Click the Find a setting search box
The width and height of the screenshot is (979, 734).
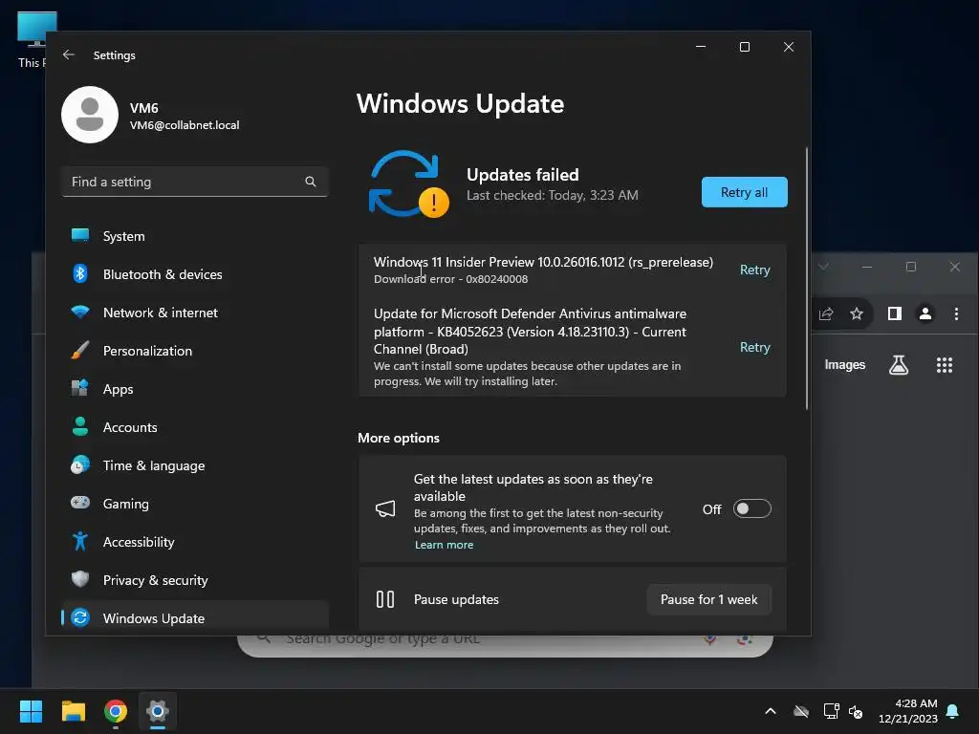195,182
